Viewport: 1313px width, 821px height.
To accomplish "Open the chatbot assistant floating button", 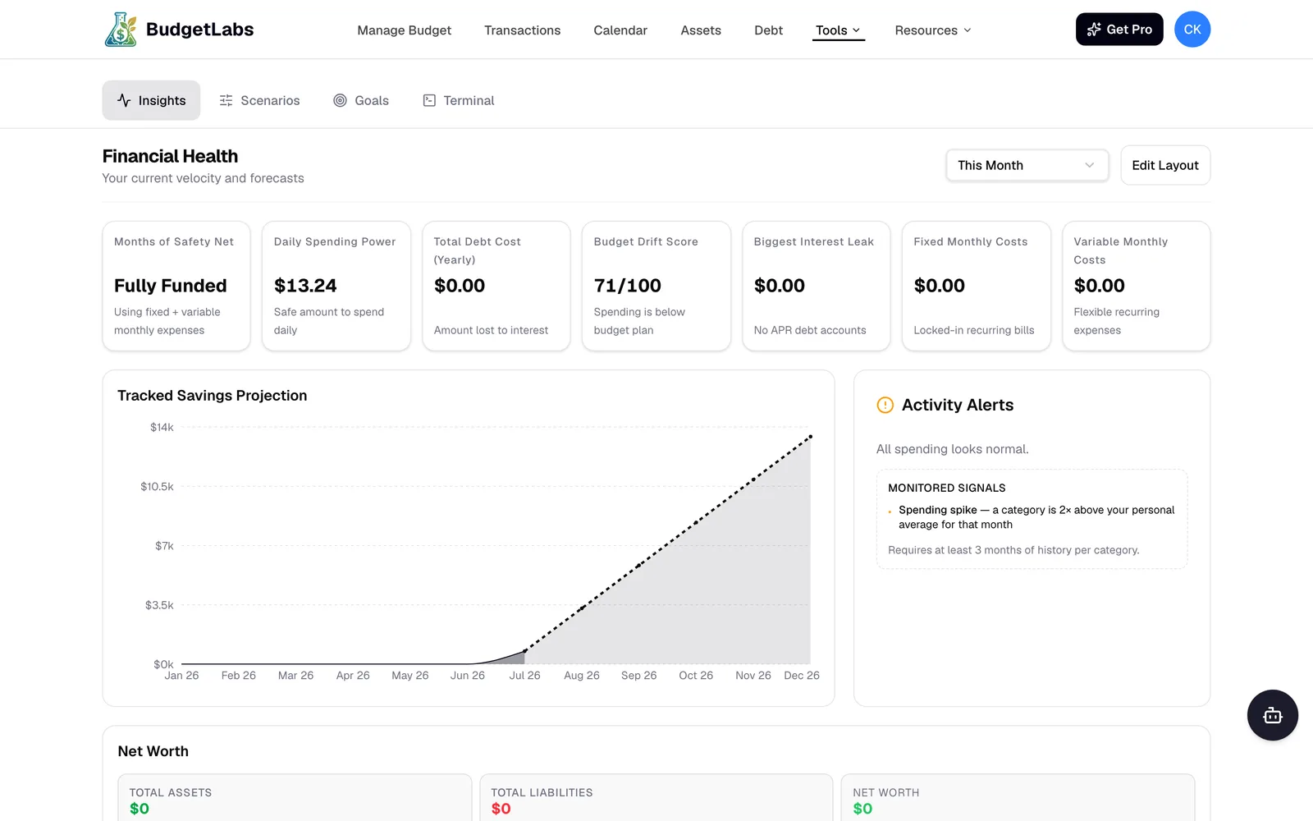I will tap(1273, 715).
